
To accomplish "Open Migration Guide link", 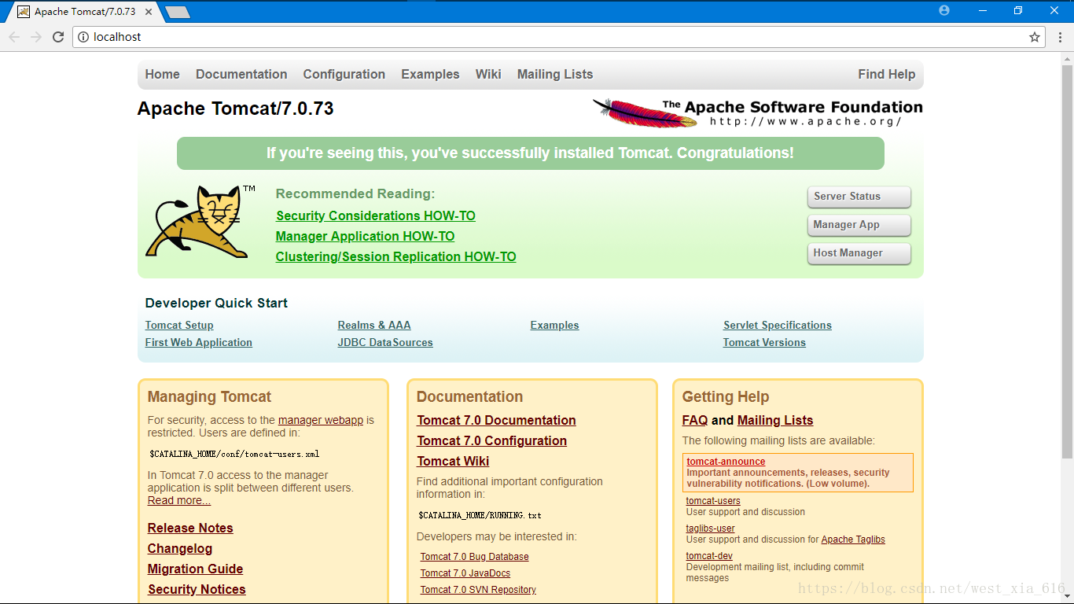I will pos(196,569).
